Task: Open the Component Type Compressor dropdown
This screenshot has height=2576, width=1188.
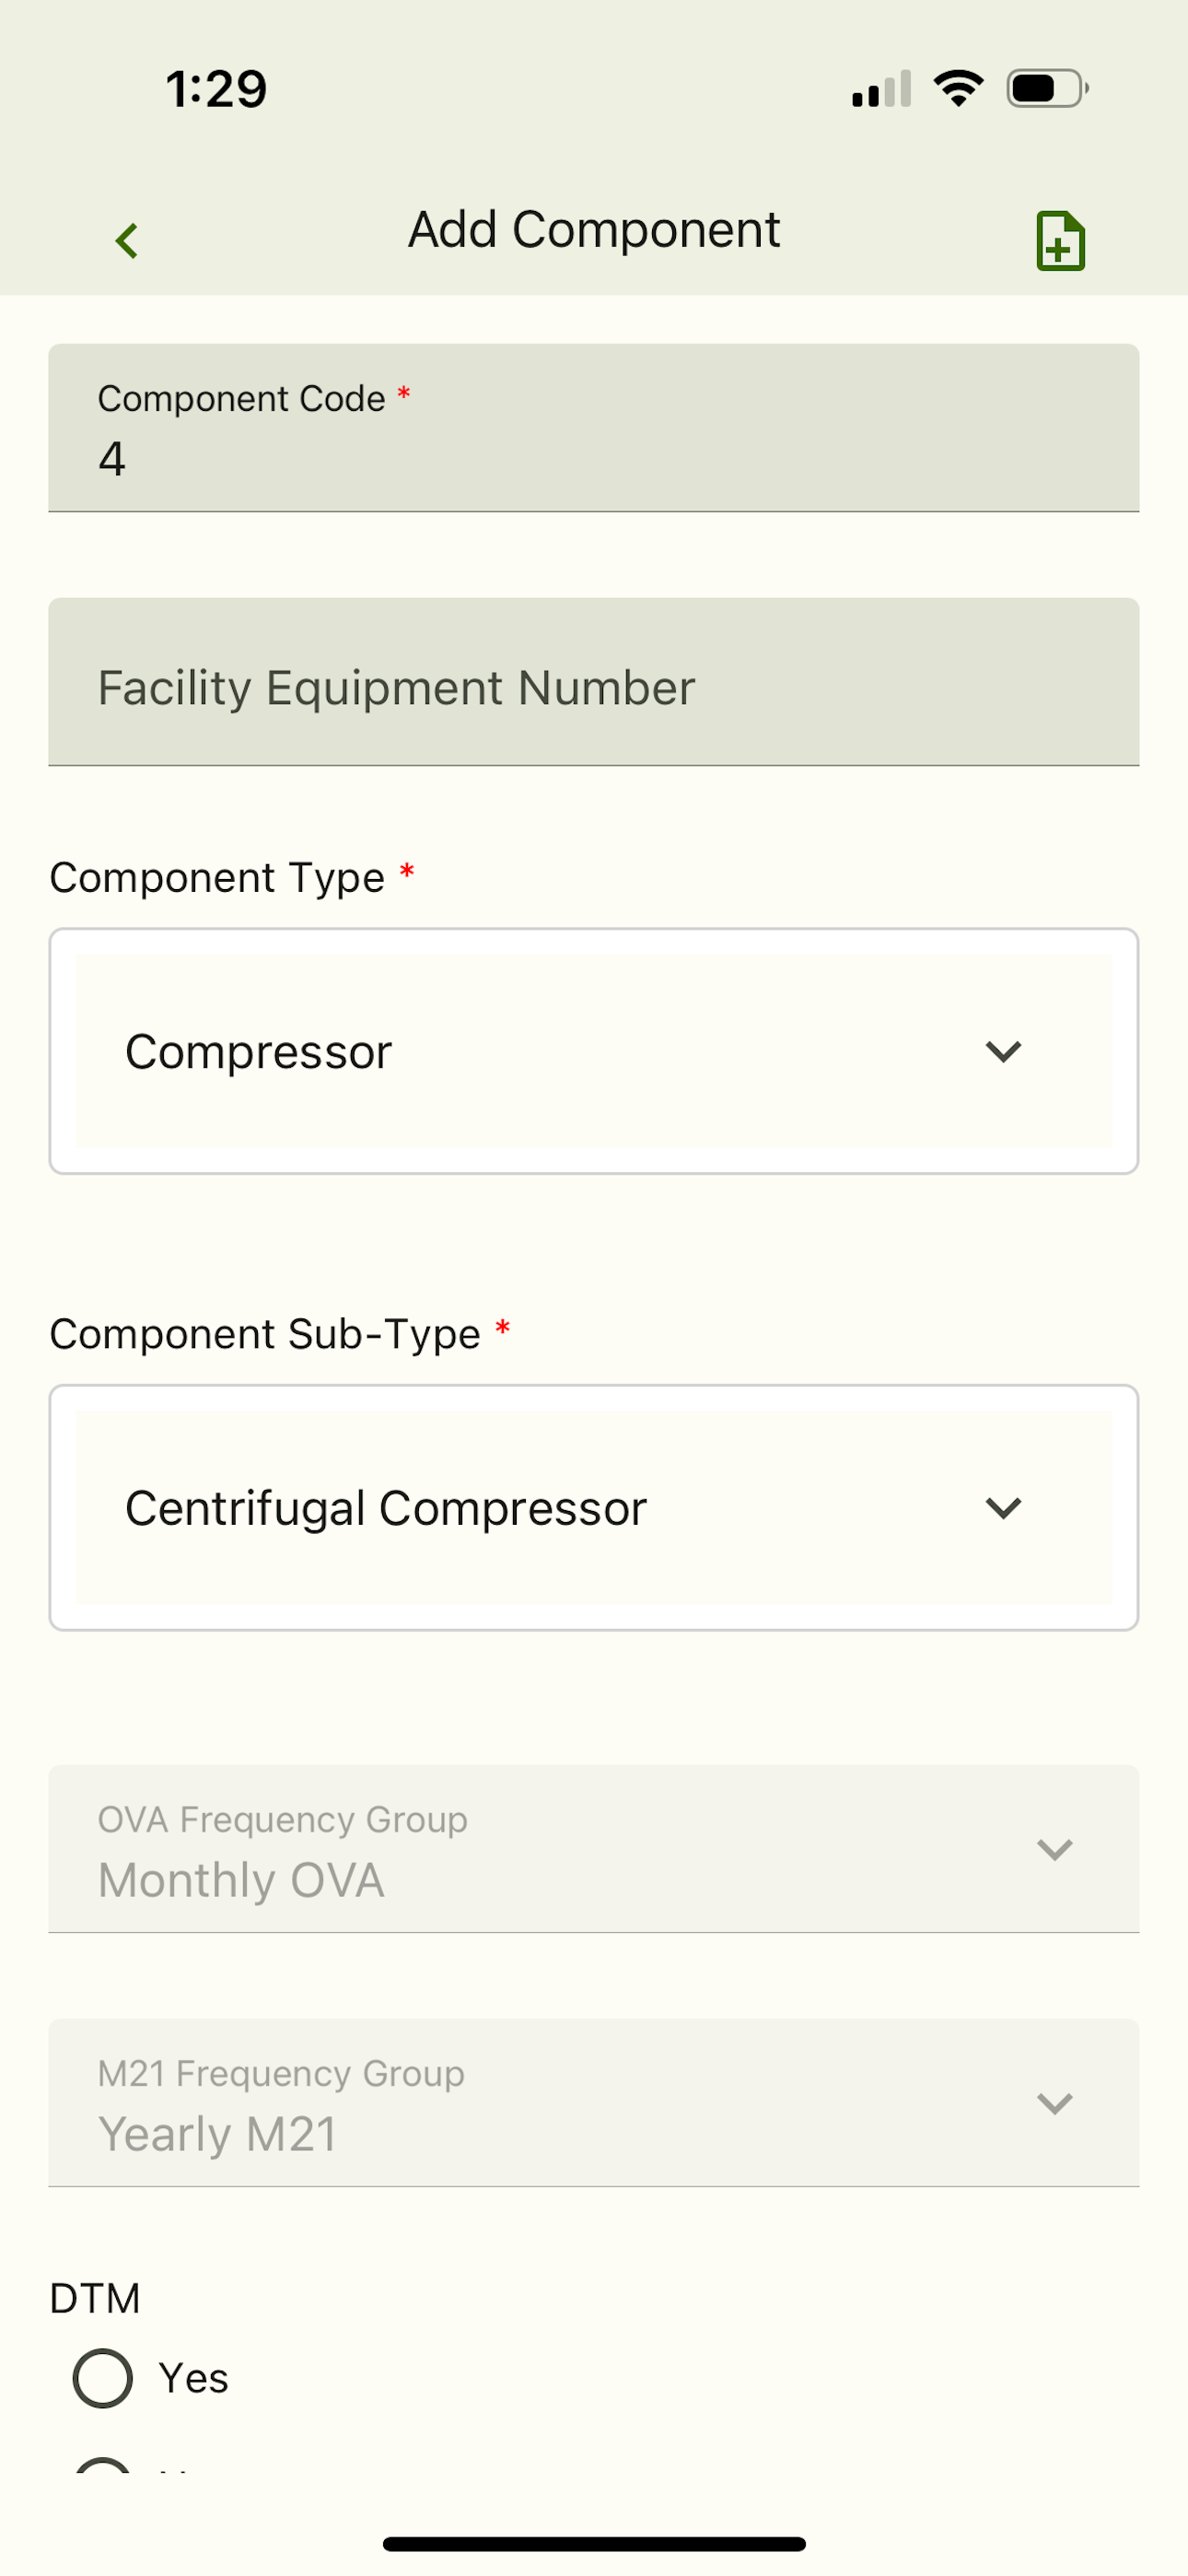Action: [x=594, y=1051]
